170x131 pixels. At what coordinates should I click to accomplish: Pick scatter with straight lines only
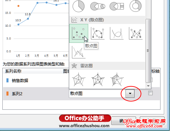(x=79, y=52)
